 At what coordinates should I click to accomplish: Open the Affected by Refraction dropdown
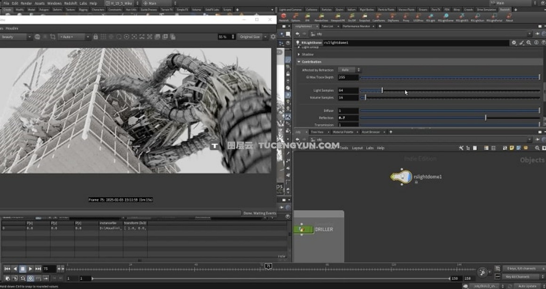pos(350,70)
